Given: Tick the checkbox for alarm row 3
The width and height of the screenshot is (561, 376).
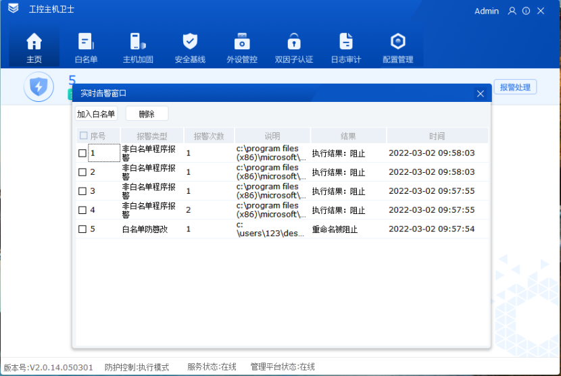Looking at the screenshot, I should pos(82,191).
